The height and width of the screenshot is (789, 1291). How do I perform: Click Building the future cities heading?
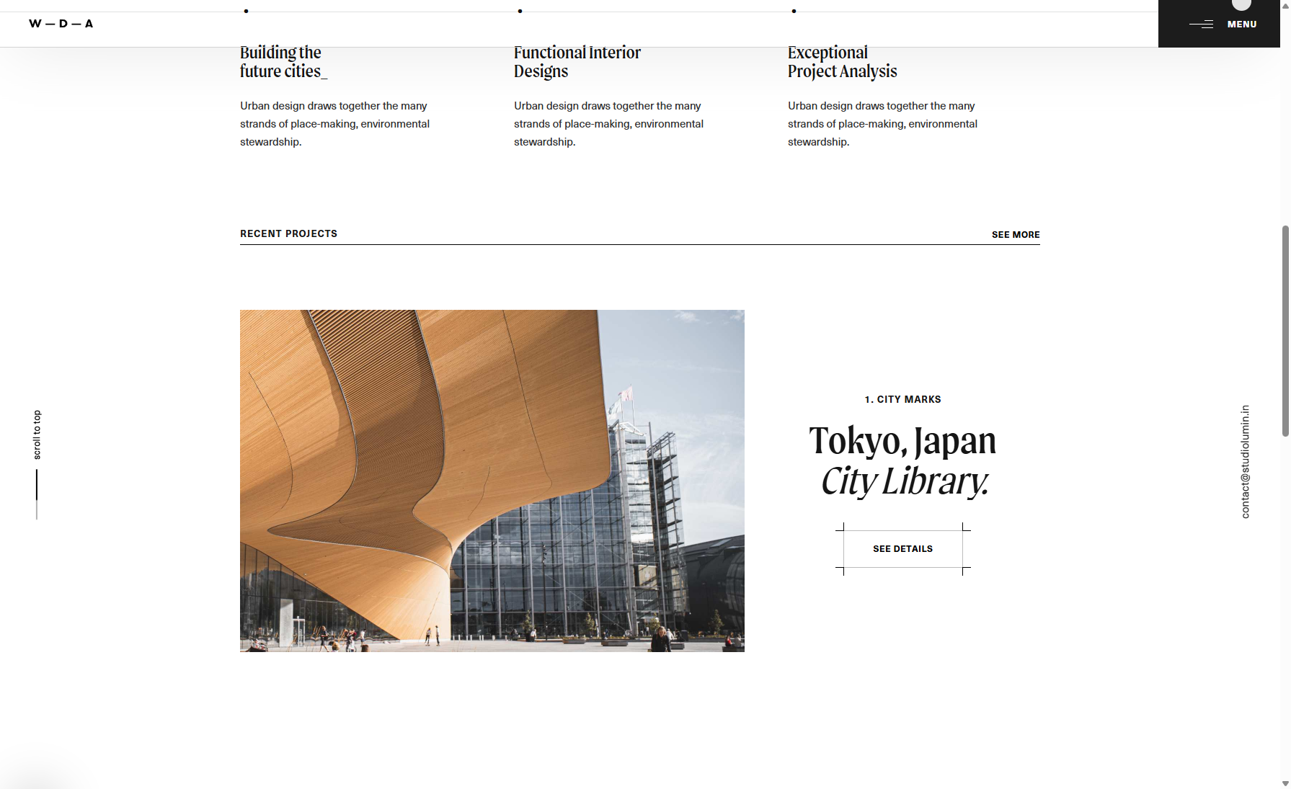(x=283, y=62)
